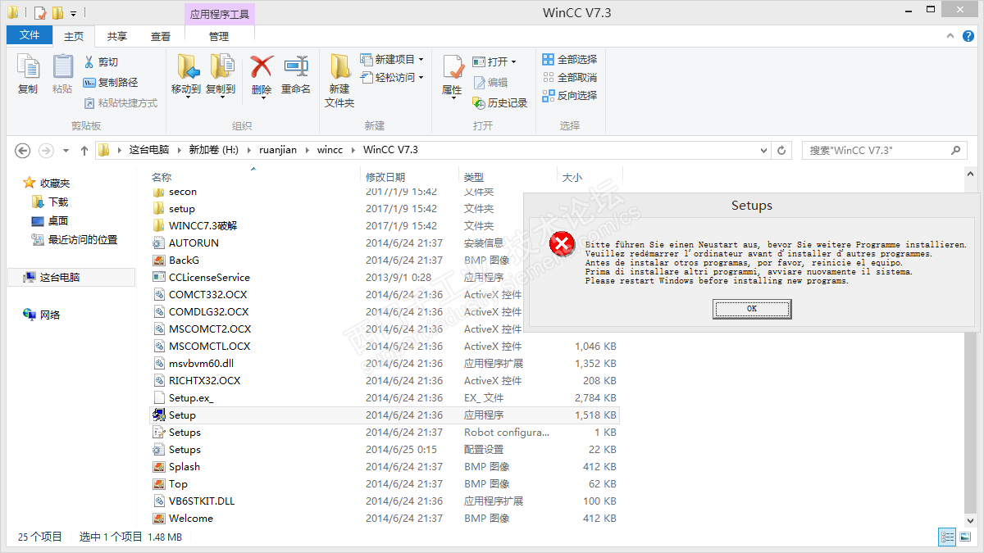This screenshot has height=553, width=984.
Task: Click History (历史记录) in ribbon
Action: (500, 103)
